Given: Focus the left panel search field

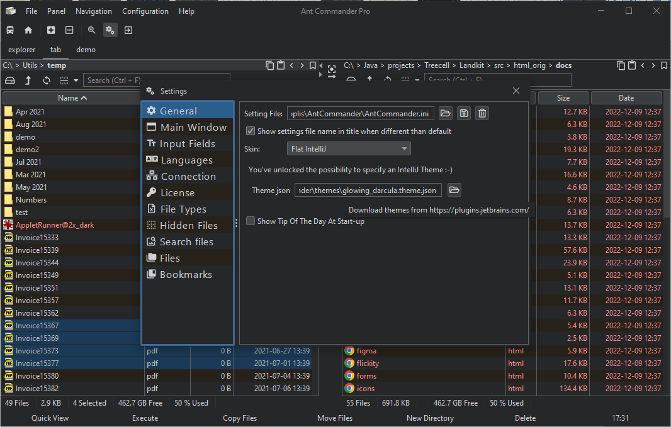Looking at the screenshot, I should coord(157,80).
